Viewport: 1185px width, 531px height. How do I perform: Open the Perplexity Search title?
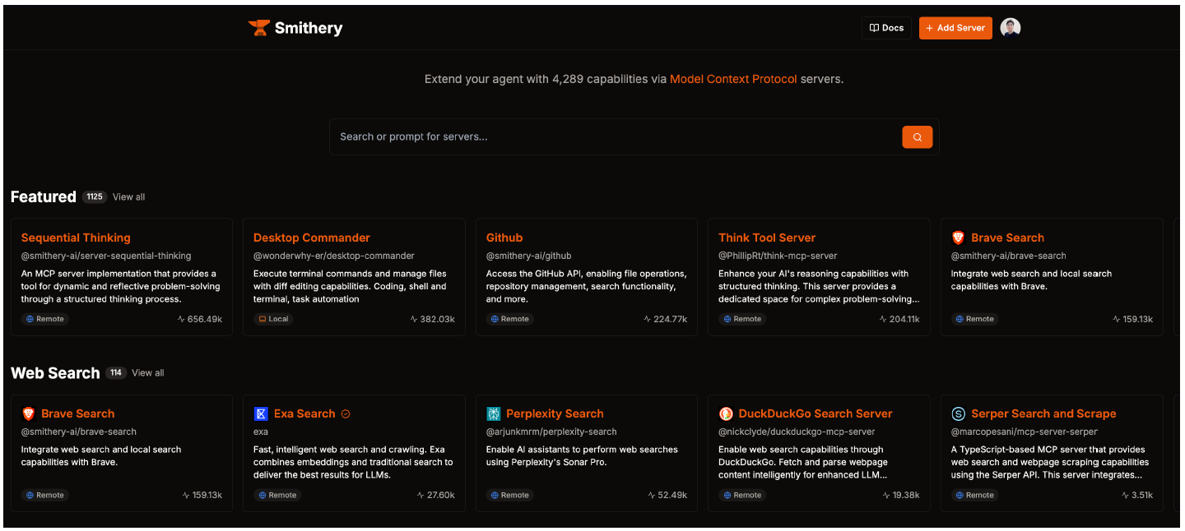(555, 413)
